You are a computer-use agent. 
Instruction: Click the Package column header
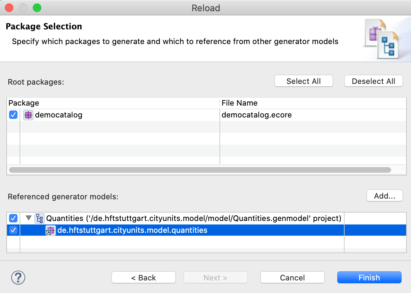pyautogui.click(x=113, y=103)
